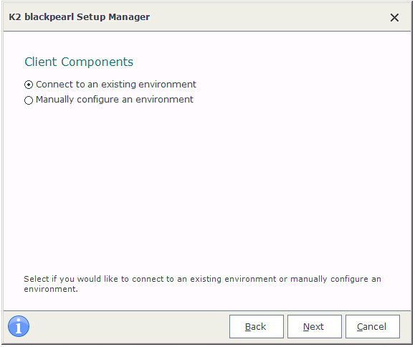Cancel the setup wizard

(x=373, y=326)
